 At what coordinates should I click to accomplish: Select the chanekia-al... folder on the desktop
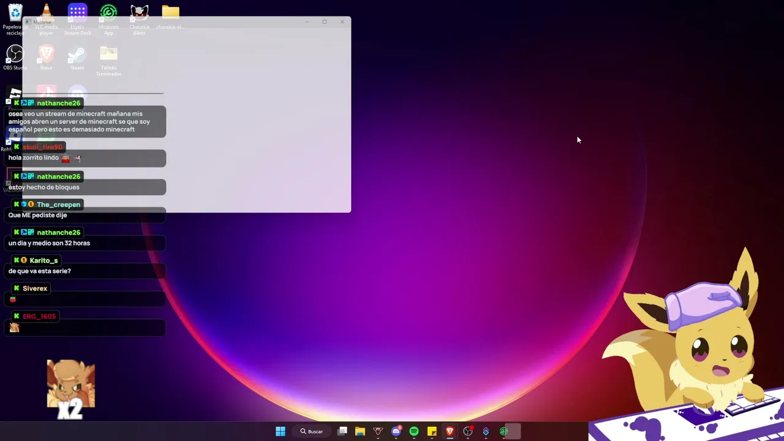pyautogui.click(x=170, y=17)
